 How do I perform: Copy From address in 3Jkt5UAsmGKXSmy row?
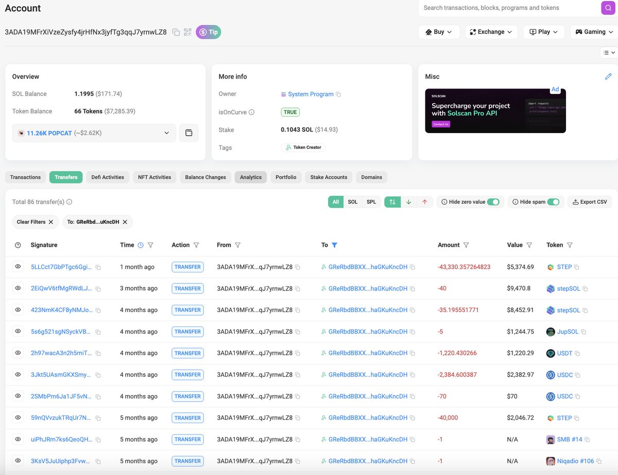click(x=298, y=375)
